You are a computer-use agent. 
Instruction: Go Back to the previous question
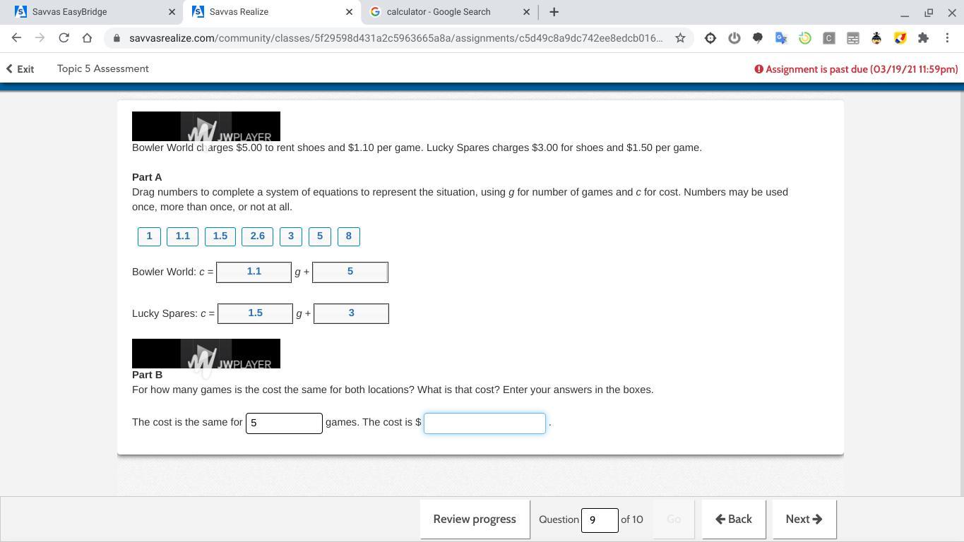click(734, 519)
